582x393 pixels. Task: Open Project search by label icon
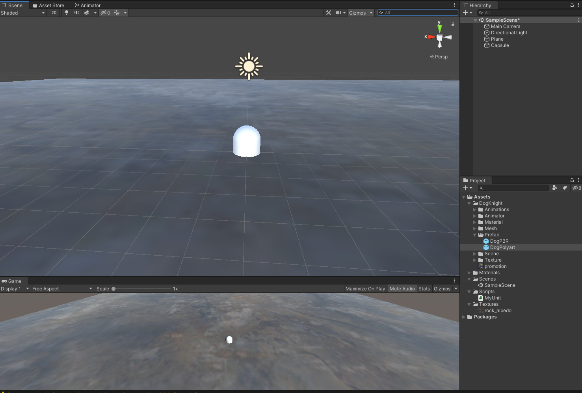565,188
